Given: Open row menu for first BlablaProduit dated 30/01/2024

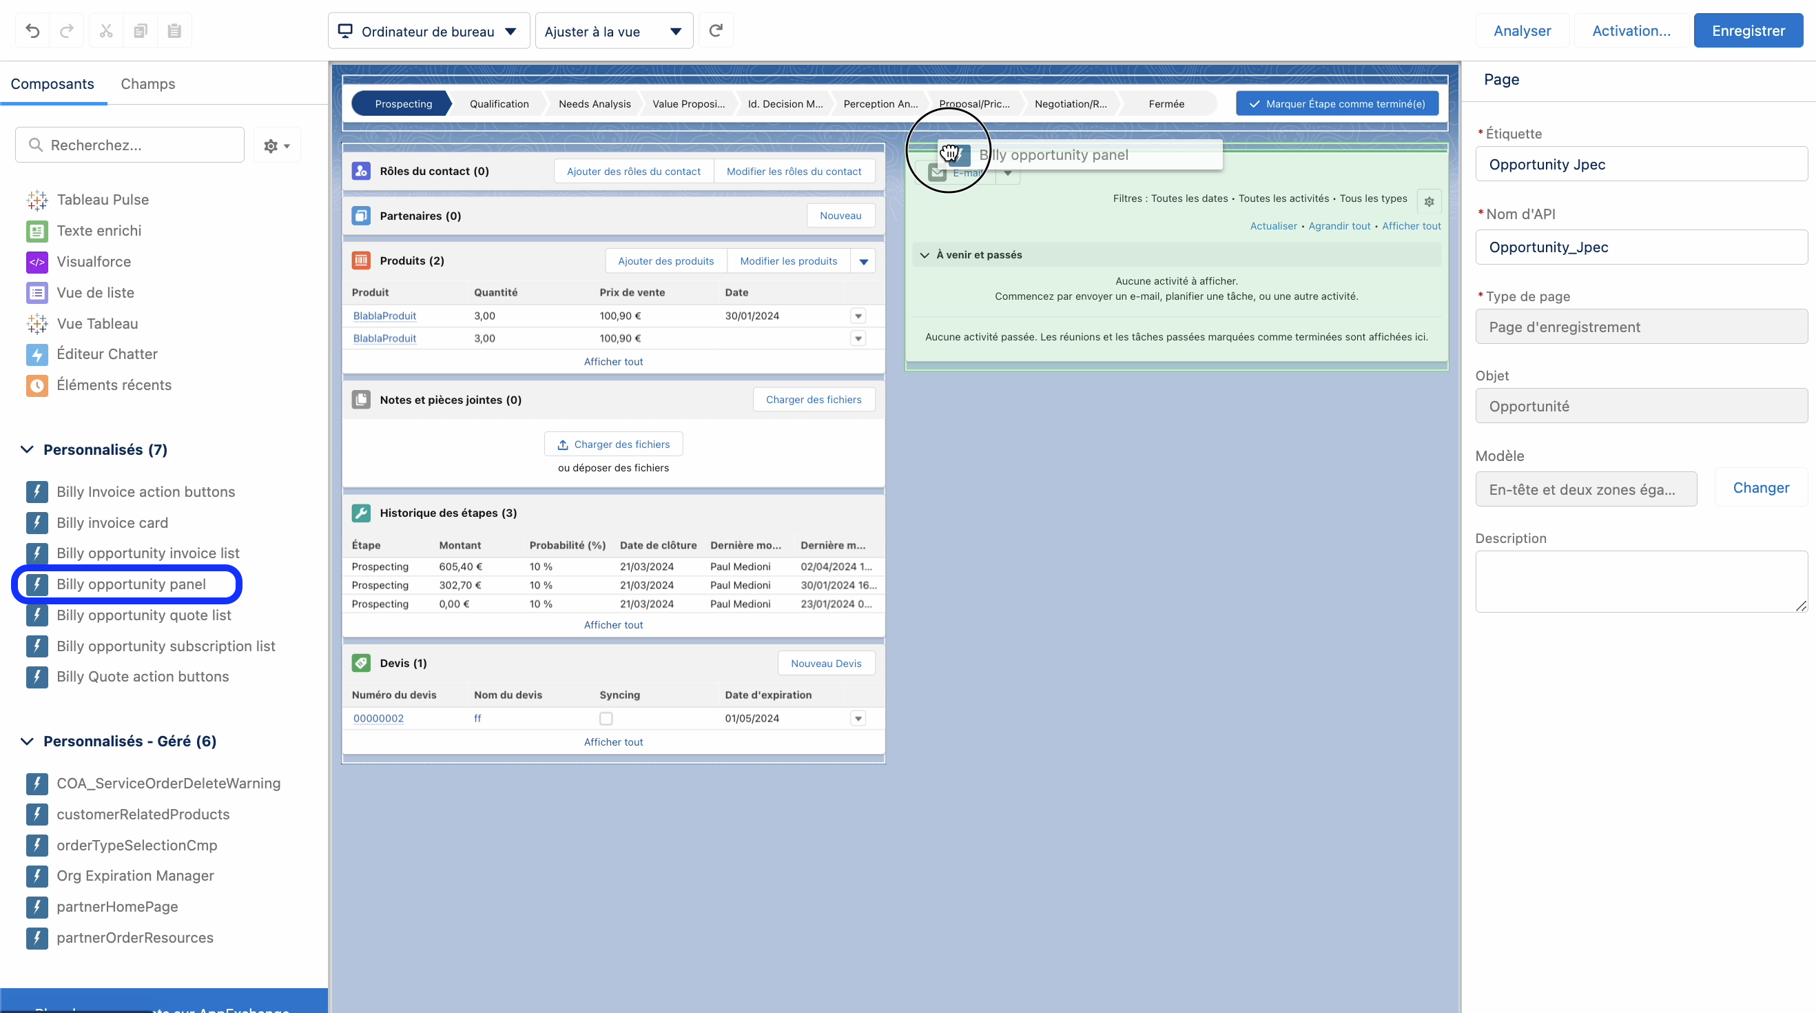Looking at the screenshot, I should 858,316.
